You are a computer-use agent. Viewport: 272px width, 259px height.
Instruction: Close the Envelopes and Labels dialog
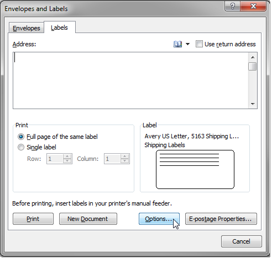click(253, 6)
